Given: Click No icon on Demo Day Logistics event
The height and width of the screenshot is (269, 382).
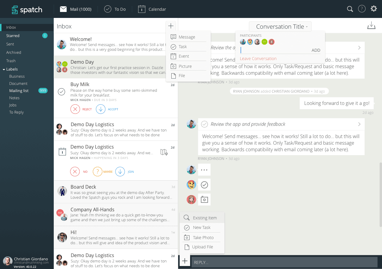Looking at the screenshot, I should [75, 172].
